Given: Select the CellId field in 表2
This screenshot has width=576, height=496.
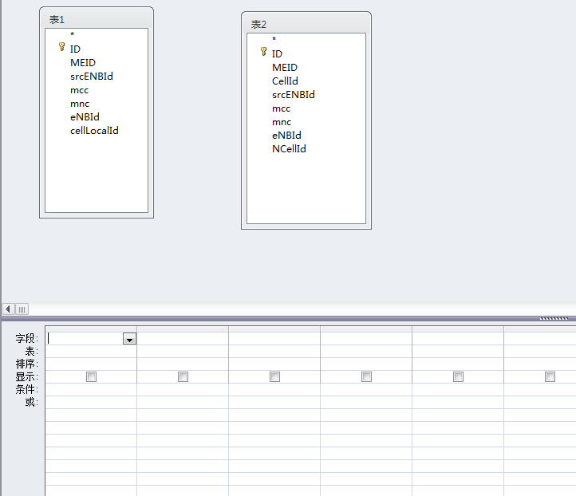Looking at the screenshot, I should click(x=285, y=81).
